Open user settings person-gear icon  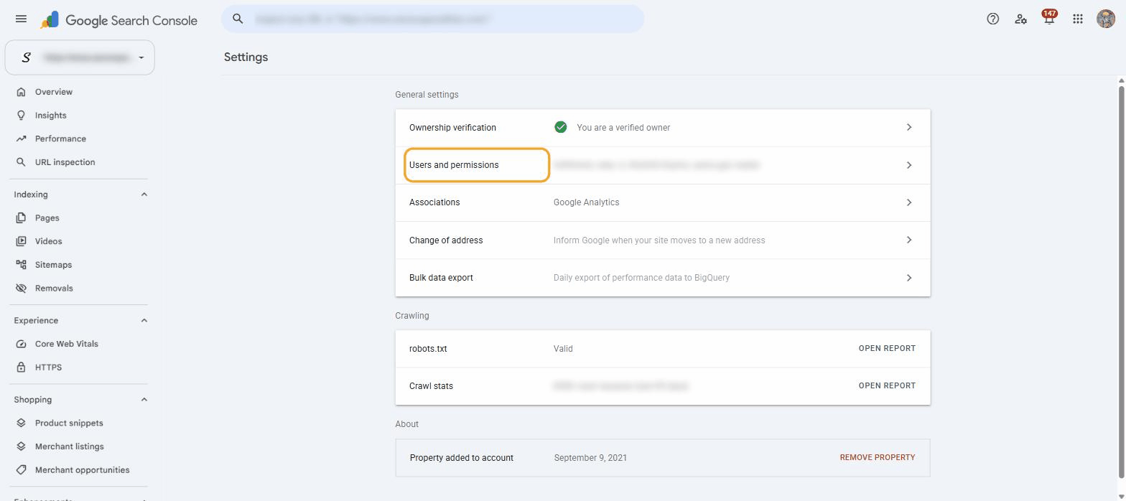(1020, 19)
